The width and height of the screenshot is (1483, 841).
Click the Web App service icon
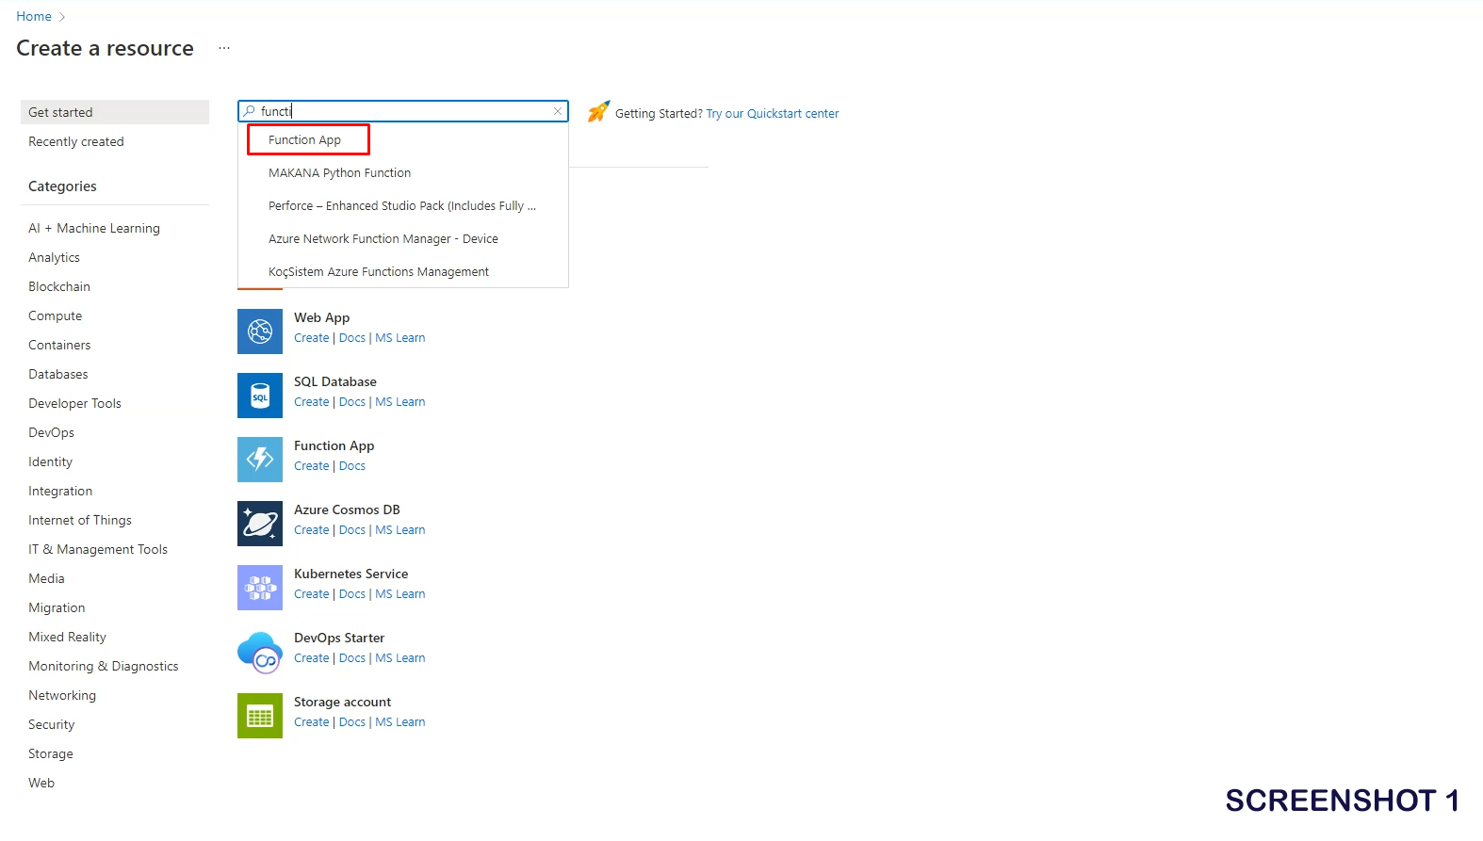coord(260,332)
